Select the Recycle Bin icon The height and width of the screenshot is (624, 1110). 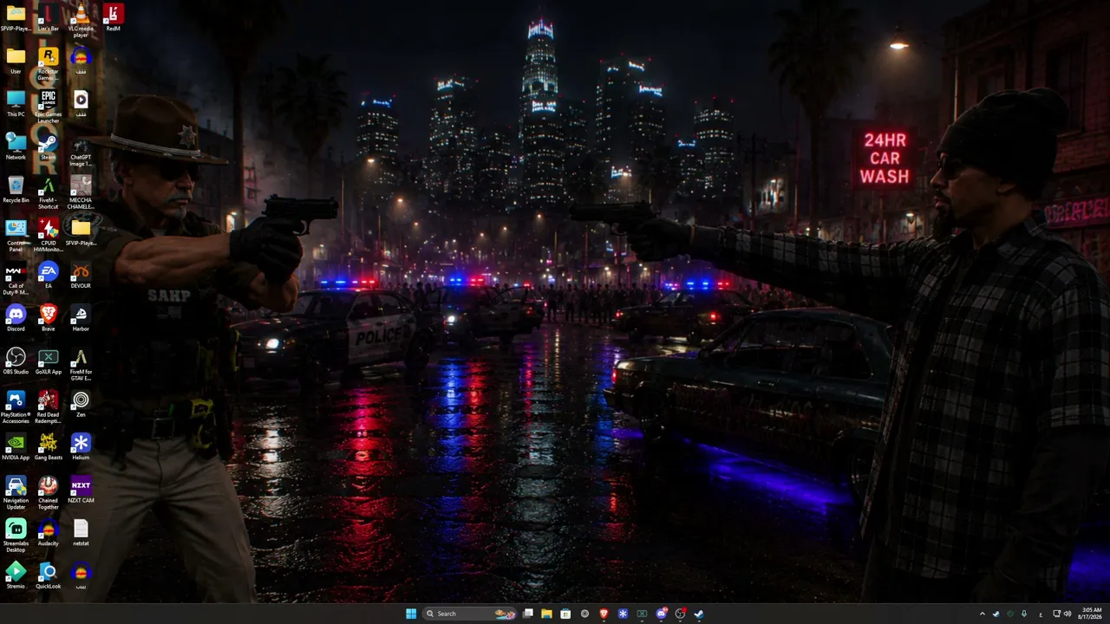16,190
